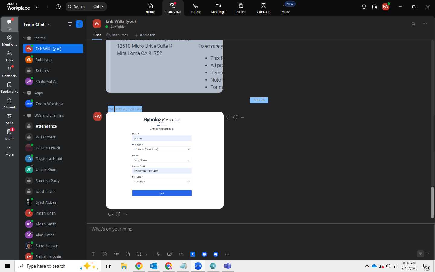Open the More menu in top navigation
Screen dimensions: 435x272
(x=285, y=8)
